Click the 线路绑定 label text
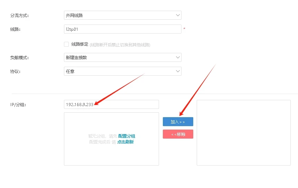This screenshot has width=298, height=188. 80,44
